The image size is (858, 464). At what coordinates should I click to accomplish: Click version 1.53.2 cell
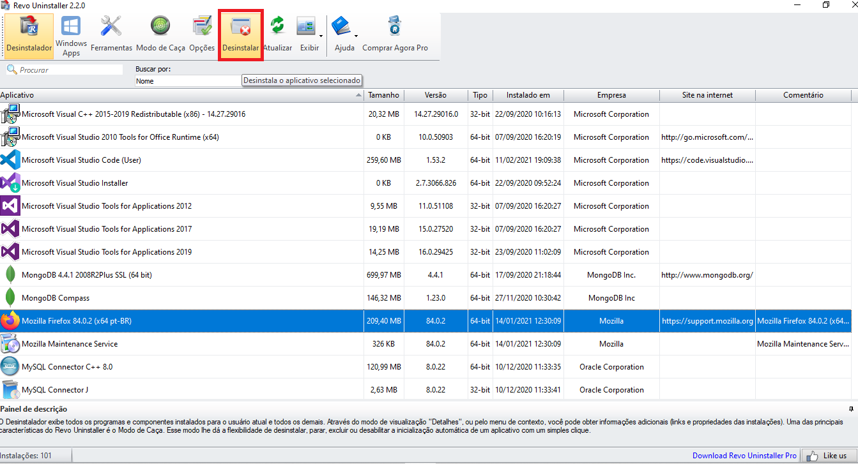(x=436, y=160)
